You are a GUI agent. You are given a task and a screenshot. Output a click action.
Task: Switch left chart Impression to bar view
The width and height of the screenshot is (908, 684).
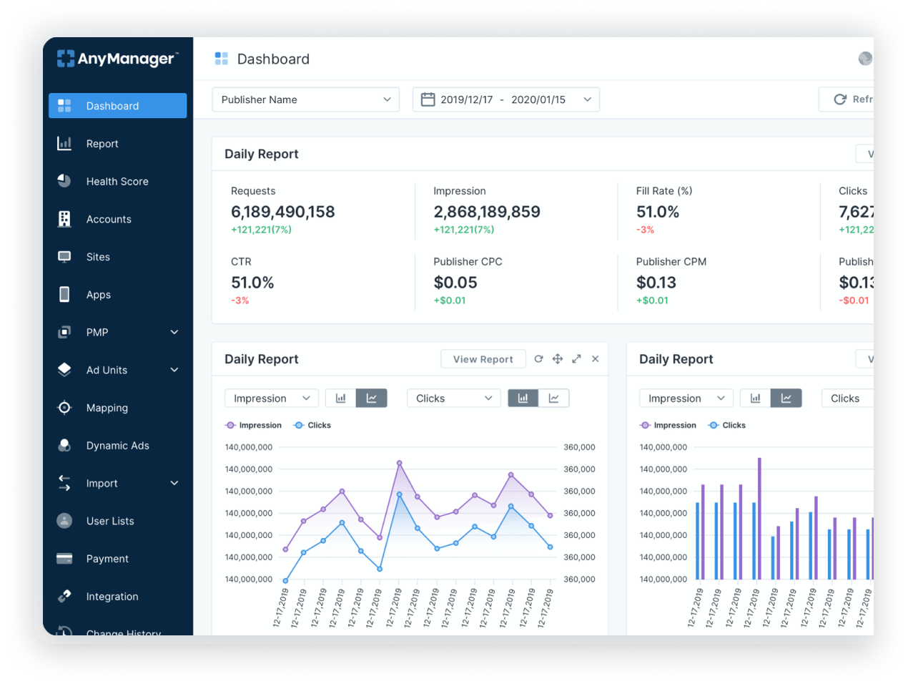click(x=341, y=398)
